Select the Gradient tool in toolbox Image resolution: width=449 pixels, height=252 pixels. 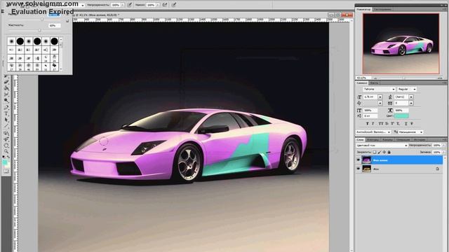click(x=6, y=88)
